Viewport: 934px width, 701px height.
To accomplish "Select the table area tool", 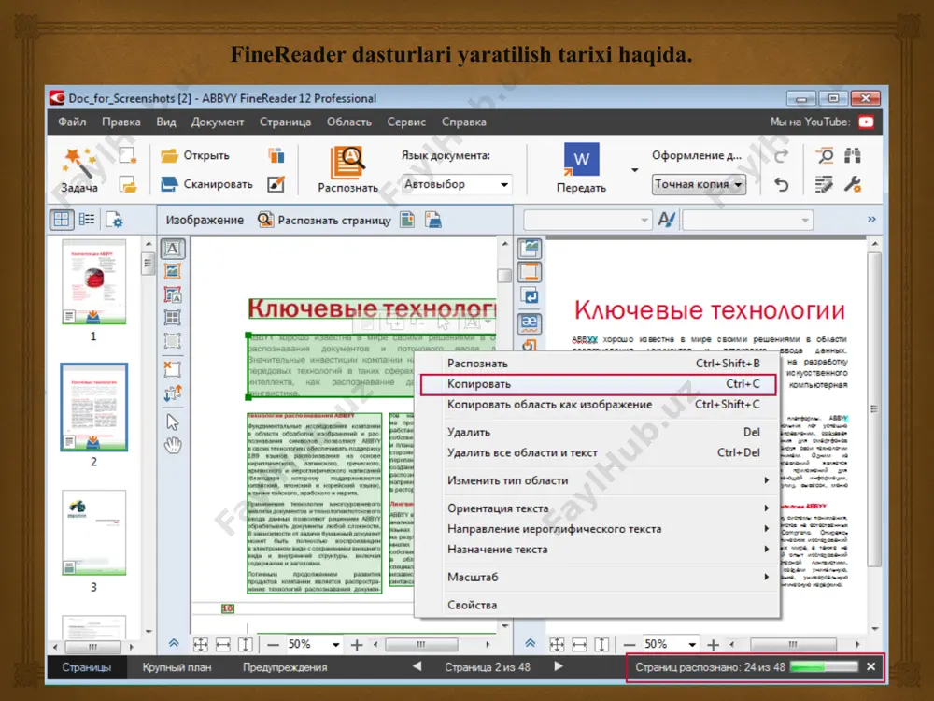I will point(173,318).
